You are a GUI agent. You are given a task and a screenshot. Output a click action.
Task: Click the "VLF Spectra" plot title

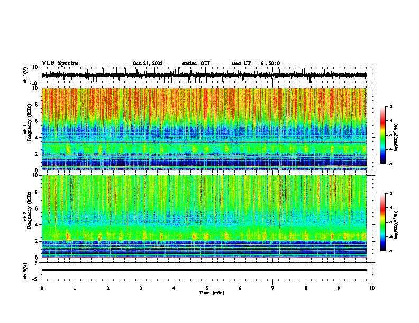pyautogui.click(x=60, y=63)
